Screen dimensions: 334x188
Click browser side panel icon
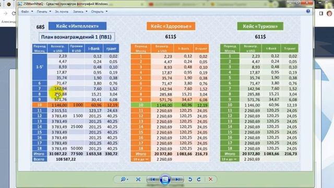tap(321, 14)
